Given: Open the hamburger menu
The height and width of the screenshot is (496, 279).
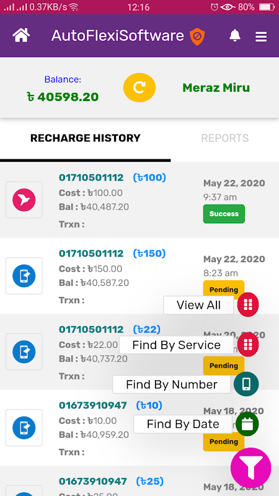Looking at the screenshot, I should [x=261, y=37].
